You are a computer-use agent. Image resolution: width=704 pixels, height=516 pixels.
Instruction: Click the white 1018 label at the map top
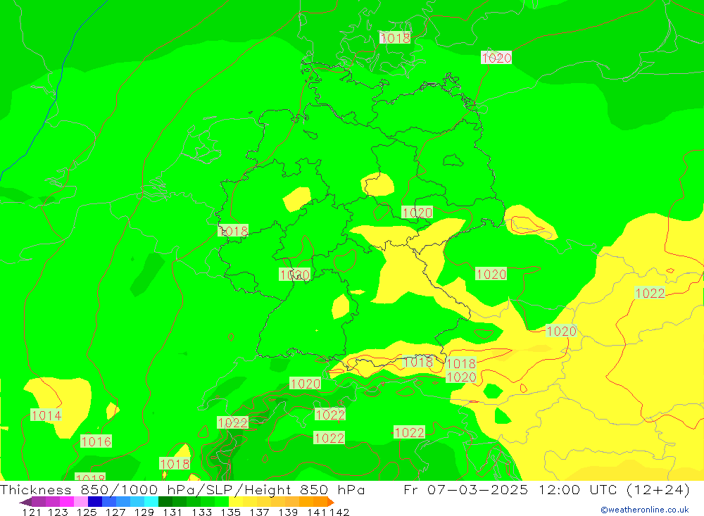coord(395,38)
